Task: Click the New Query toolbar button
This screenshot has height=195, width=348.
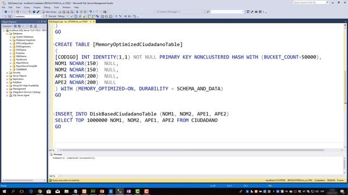Action: (49, 12)
